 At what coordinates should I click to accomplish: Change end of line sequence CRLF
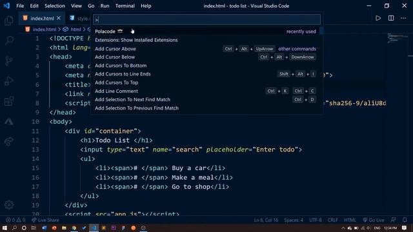(332, 220)
